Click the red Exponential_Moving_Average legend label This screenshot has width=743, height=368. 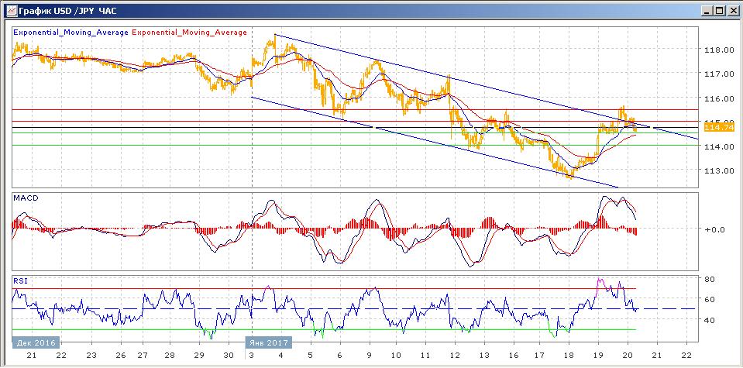click(191, 33)
